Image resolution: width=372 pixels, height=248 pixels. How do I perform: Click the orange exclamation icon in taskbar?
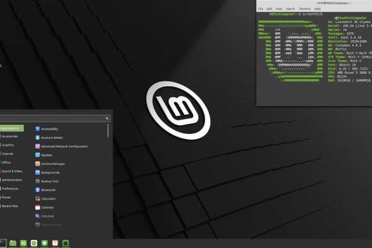click(x=54, y=242)
